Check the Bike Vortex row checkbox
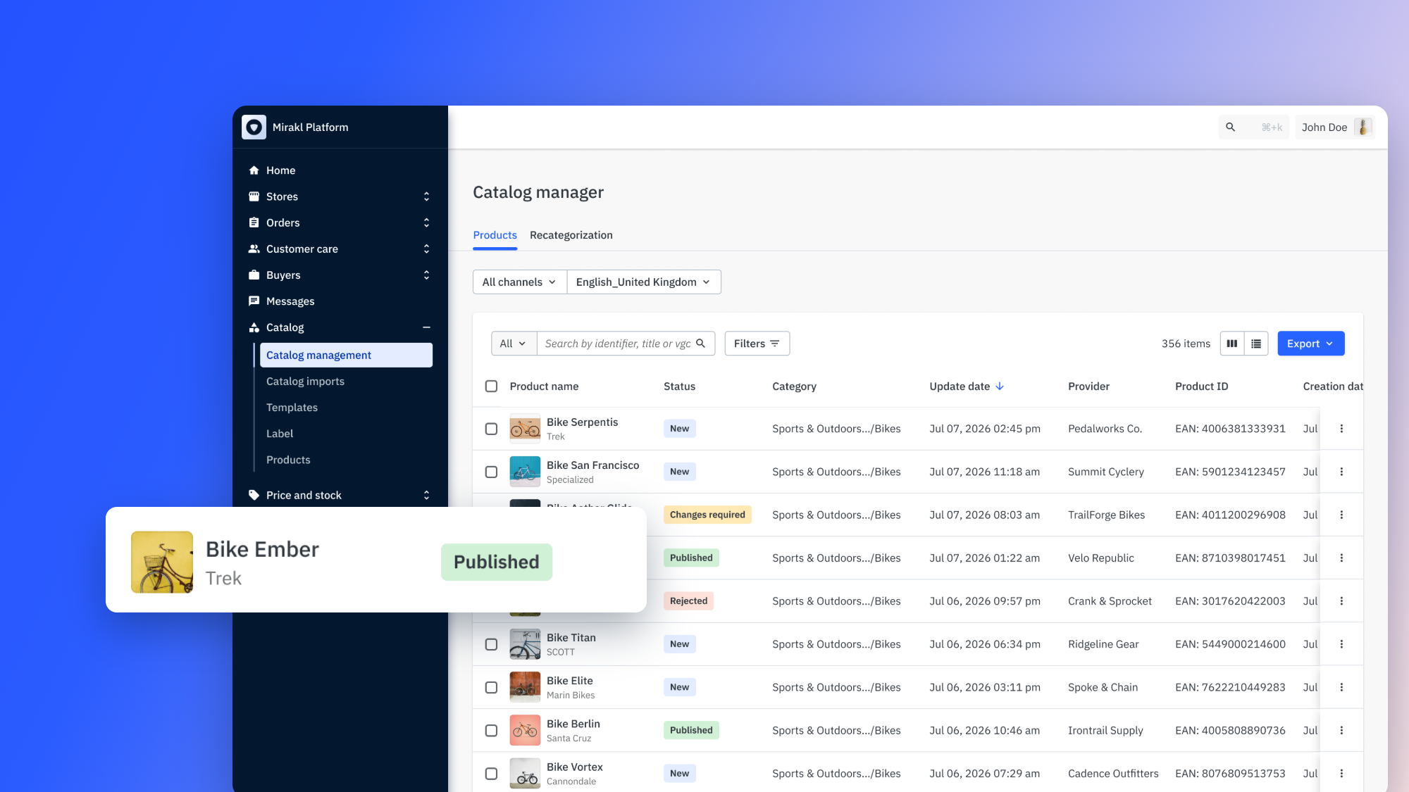1409x792 pixels. pyautogui.click(x=491, y=773)
